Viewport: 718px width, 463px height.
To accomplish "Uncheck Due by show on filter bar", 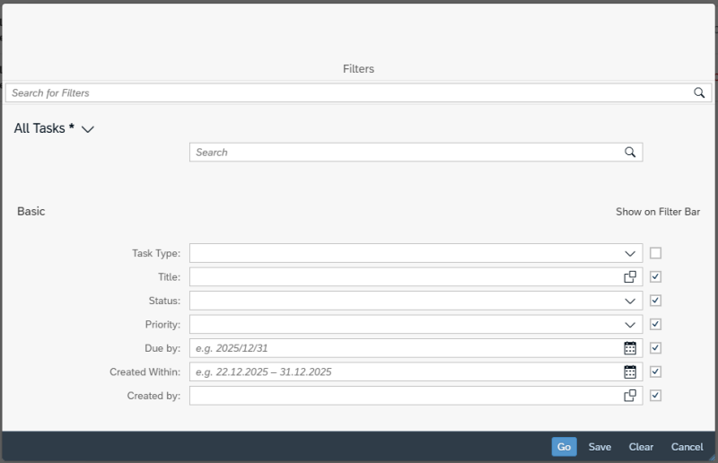I will [656, 348].
